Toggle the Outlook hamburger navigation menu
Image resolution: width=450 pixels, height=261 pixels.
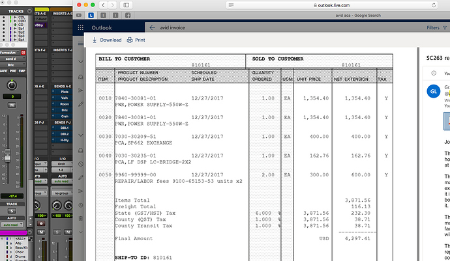81,43
